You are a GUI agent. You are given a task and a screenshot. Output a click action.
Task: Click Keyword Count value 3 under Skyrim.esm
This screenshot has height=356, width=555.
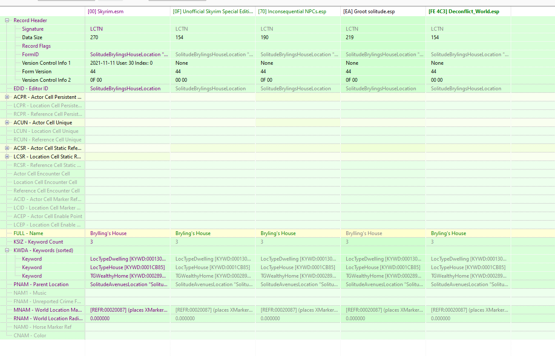(x=92, y=242)
